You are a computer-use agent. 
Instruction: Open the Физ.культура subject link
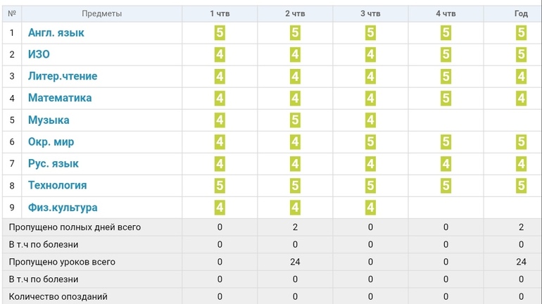63,208
